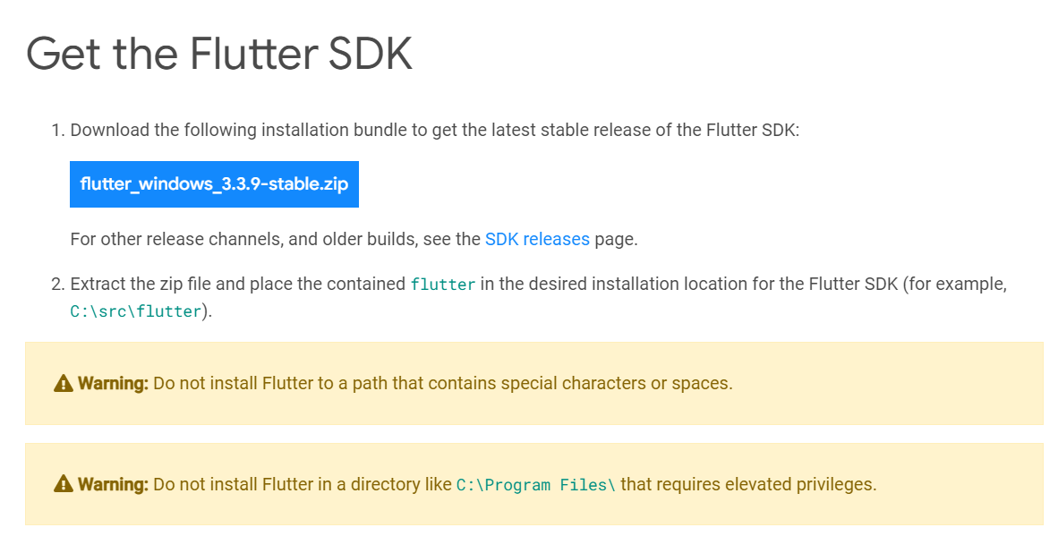Click the step 2 extract zip instruction
Image resolution: width=1058 pixels, height=536 pixels.
(539, 297)
